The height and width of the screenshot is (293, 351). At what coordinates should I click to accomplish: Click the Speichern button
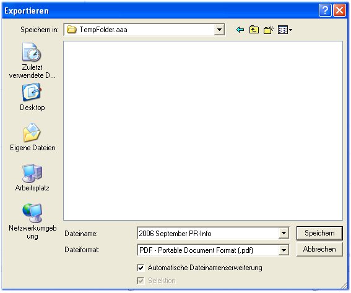click(319, 233)
